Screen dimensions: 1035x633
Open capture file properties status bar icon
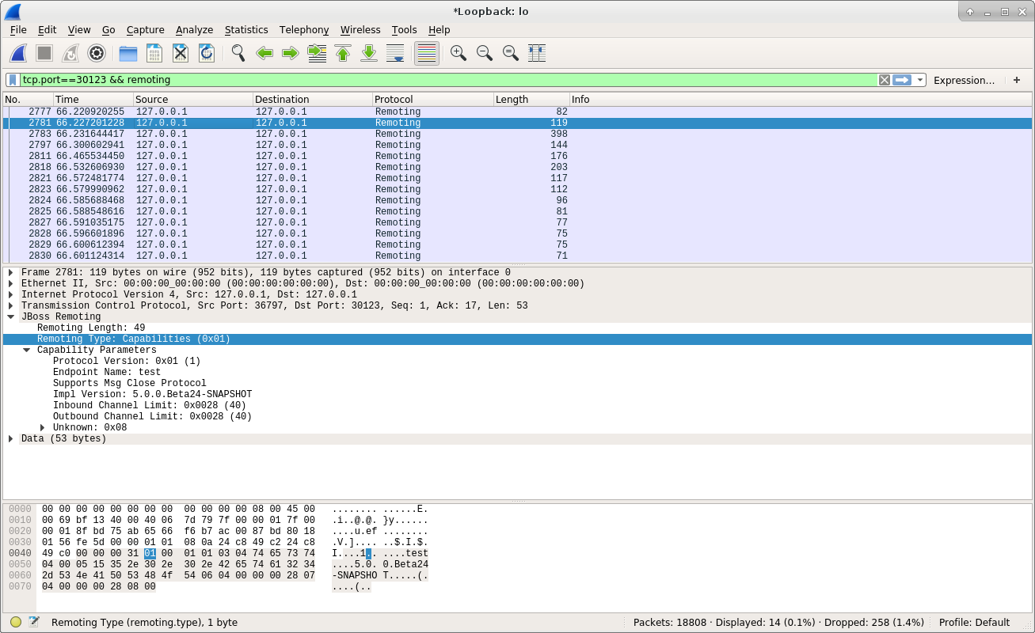coord(34,622)
